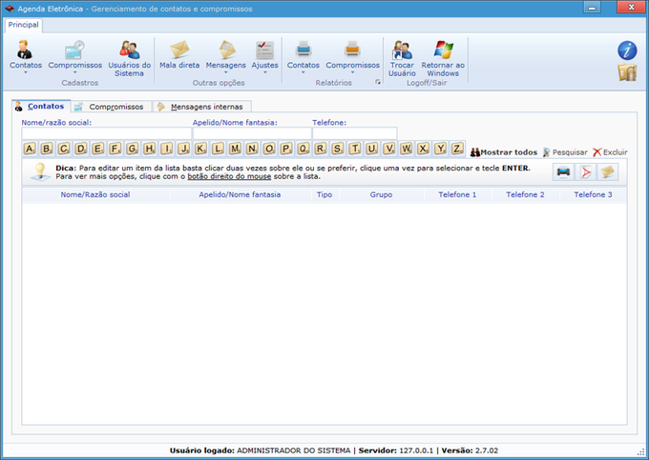Screen dimensions: 649x460
Task: Filter contacts by letter V
Action: 389,149
